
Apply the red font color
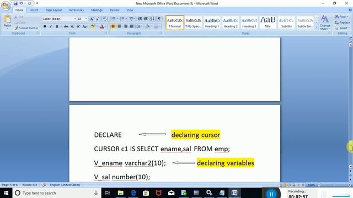pos(101,26)
